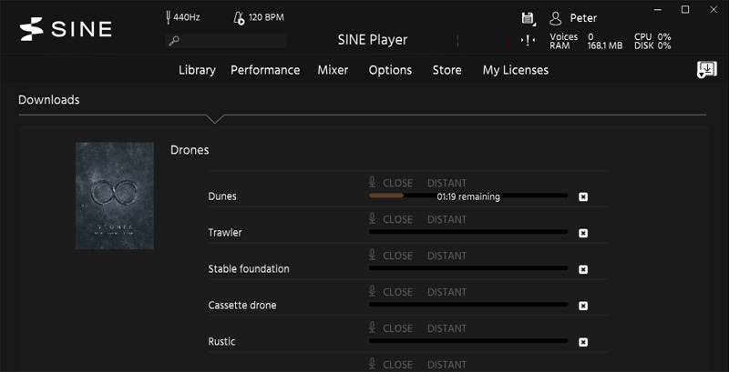This screenshot has height=372, width=729.
Task: Toggle the DISTANT mic for Trawler
Action: 447,219
